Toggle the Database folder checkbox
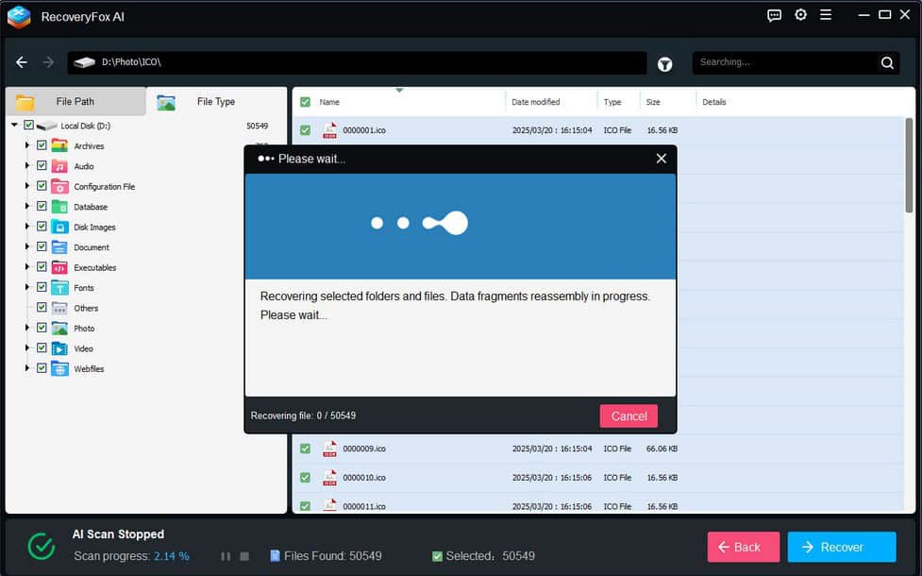The width and height of the screenshot is (922, 576). coord(42,207)
